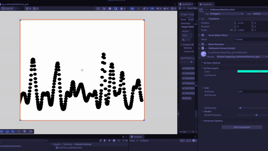Image resolution: width=268 pixels, height=151 pixels.
Task: Disable the Voltimeter Screen script checkbox
Action: tap(206, 48)
